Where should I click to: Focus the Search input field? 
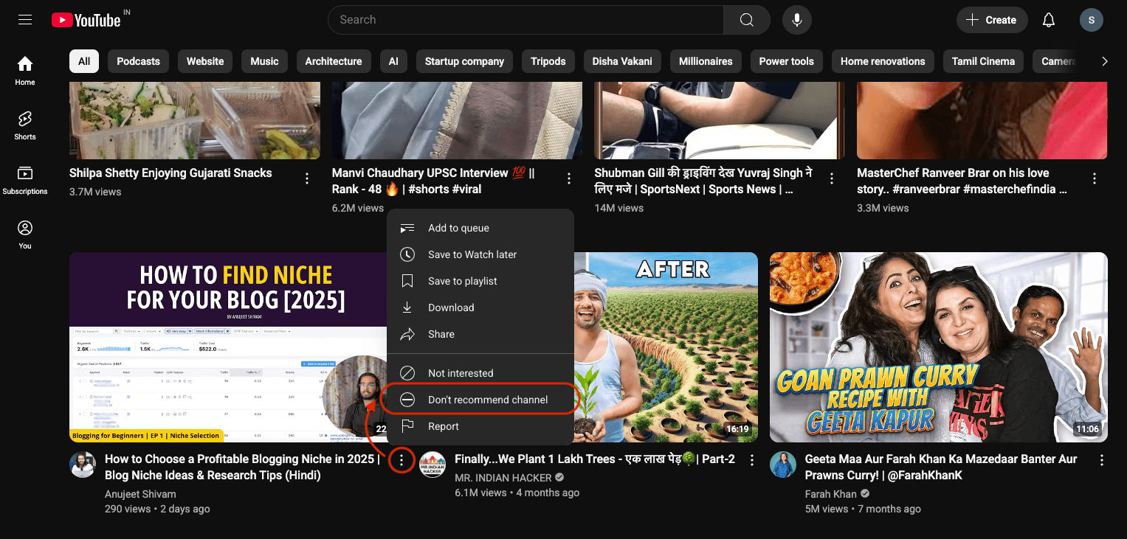click(525, 20)
